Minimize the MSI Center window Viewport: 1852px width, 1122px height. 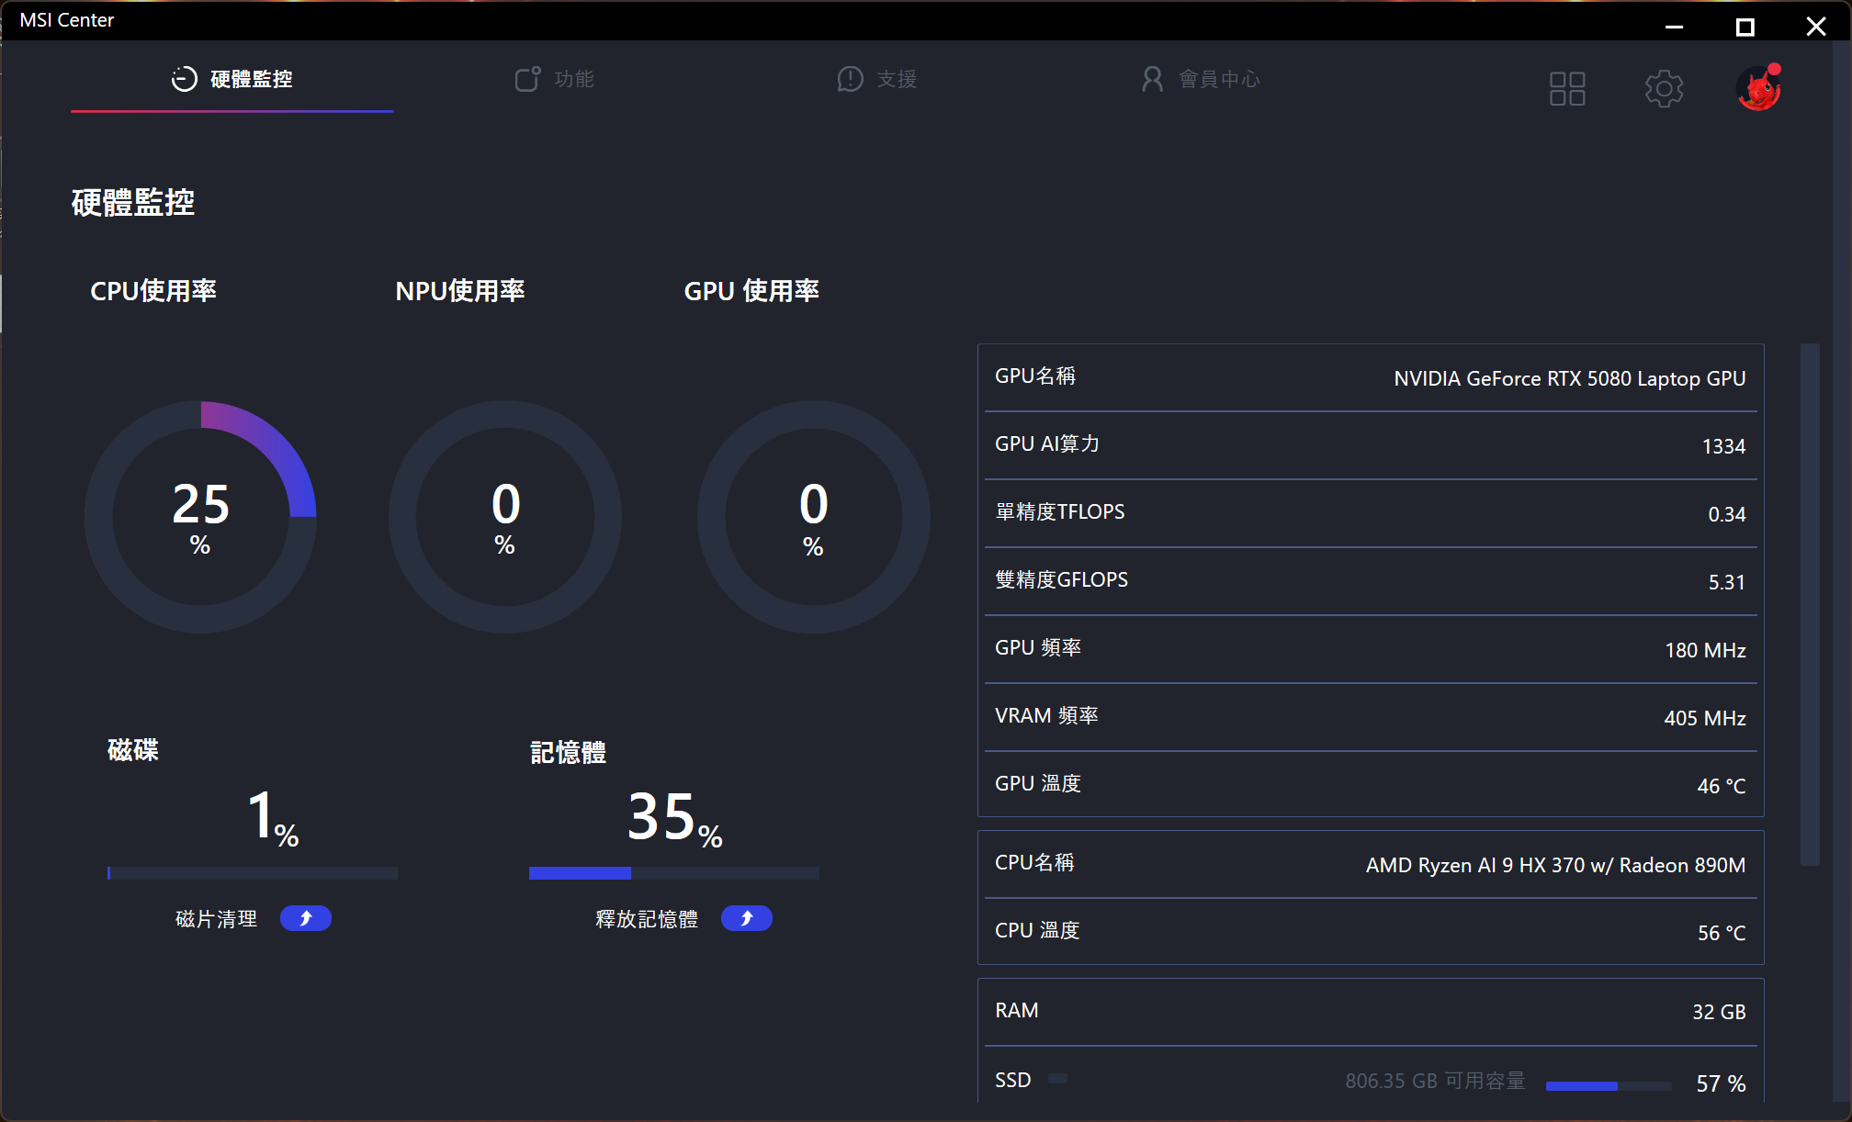click(1675, 27)
